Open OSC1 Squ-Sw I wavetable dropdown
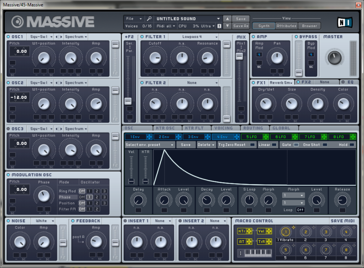The height and width of the screenshot is (268, 364). click(41, 37)
